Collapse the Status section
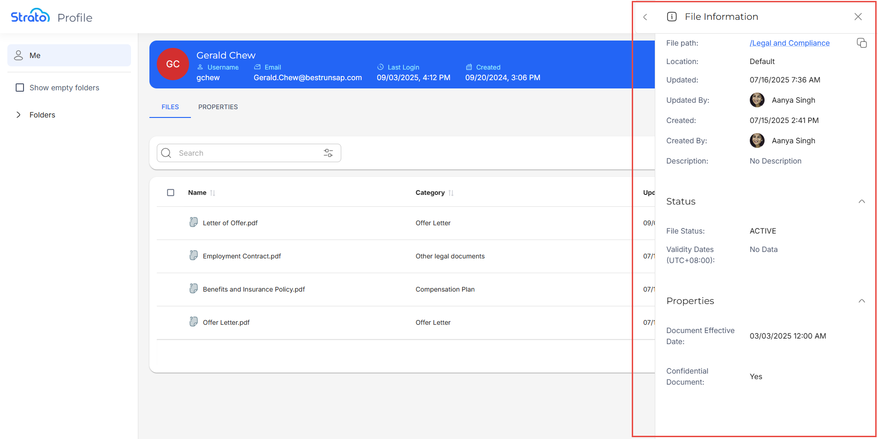Screen dimensions: 878x439 coord(861,201)
